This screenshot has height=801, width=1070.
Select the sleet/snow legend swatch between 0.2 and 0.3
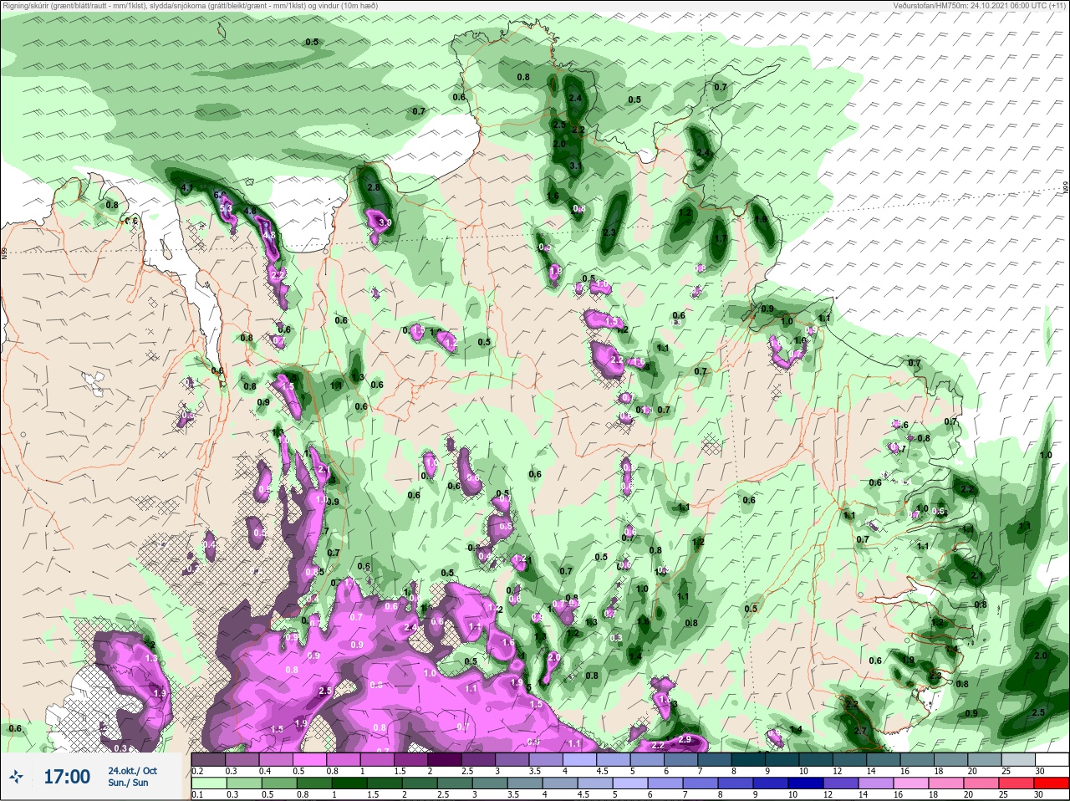point(208,759)
